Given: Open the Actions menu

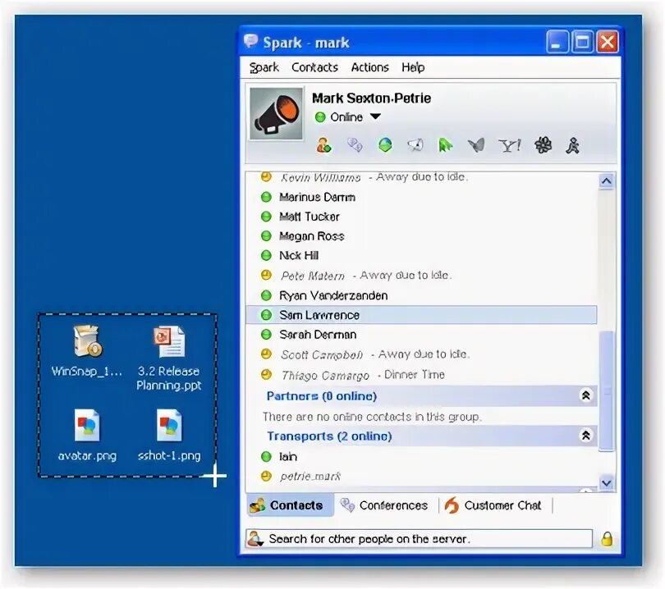Looking at the screenshot, I should 369,67.
